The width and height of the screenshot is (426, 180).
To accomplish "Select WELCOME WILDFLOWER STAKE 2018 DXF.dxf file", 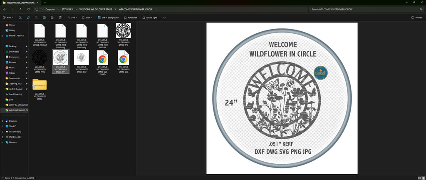I will point(102,35).
